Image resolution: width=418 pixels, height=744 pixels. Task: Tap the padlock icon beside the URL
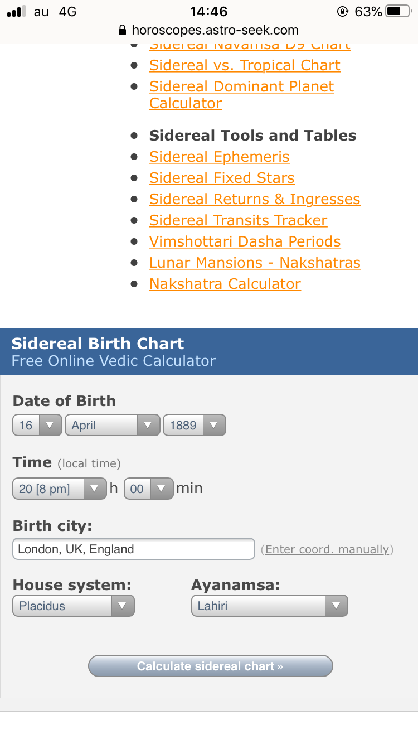click(x=123, y=30)
